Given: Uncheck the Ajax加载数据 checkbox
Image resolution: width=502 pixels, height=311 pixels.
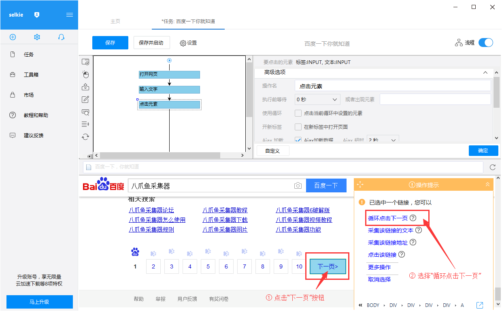Looking at the screenshot, I should (x=298, y=140).
